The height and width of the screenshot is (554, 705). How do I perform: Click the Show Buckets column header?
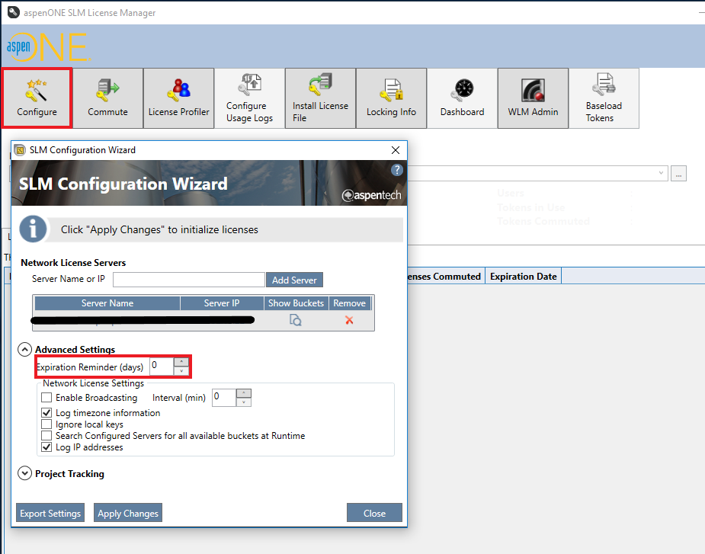click(296, 303)
